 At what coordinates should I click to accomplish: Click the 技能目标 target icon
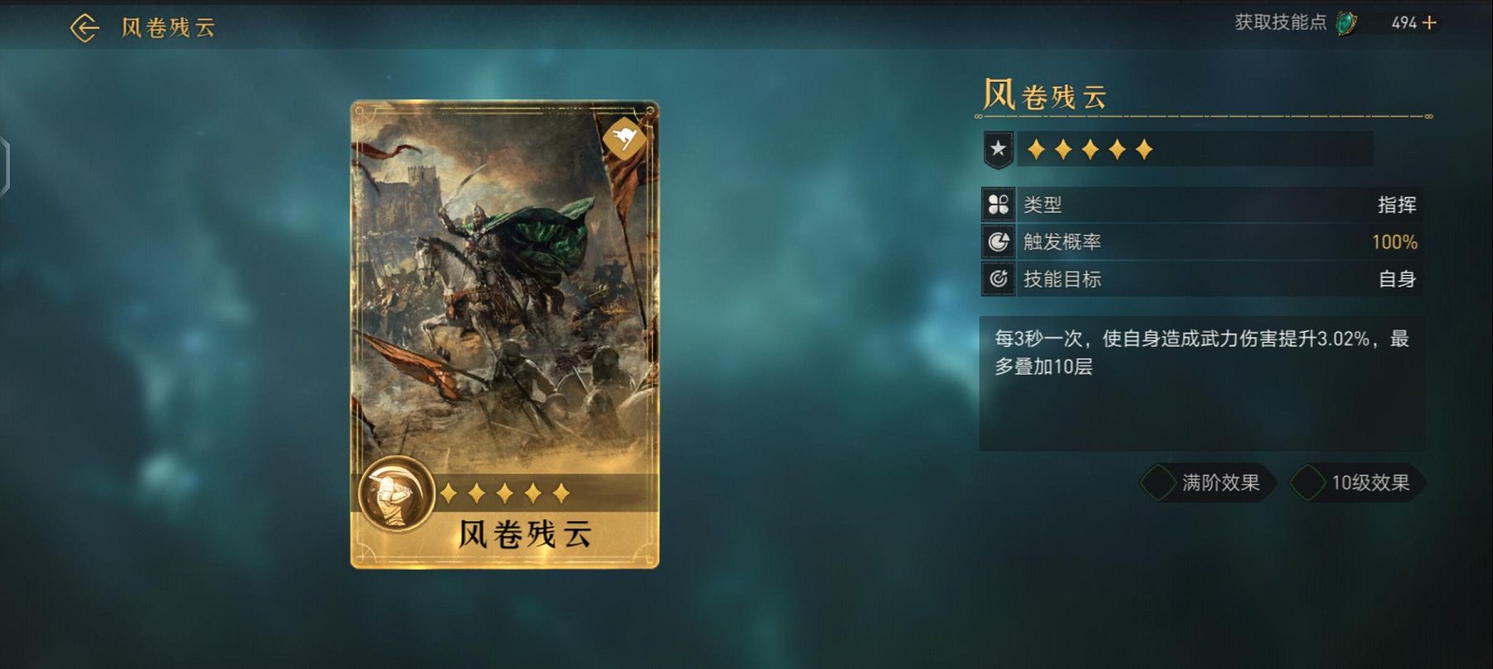click(999, 279)
